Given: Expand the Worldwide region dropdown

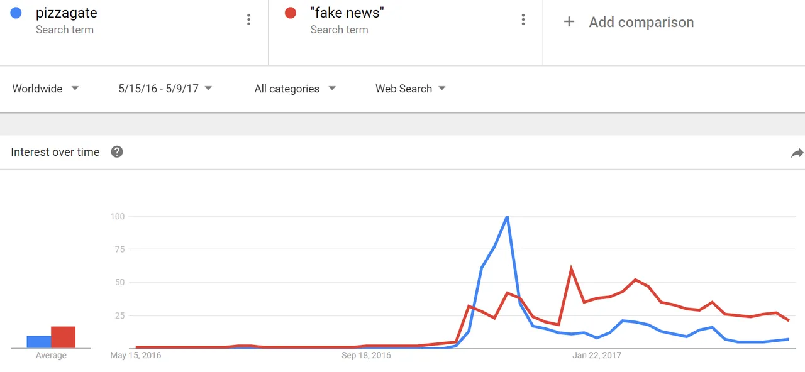Looking at the screenshot, I should 46,89.
